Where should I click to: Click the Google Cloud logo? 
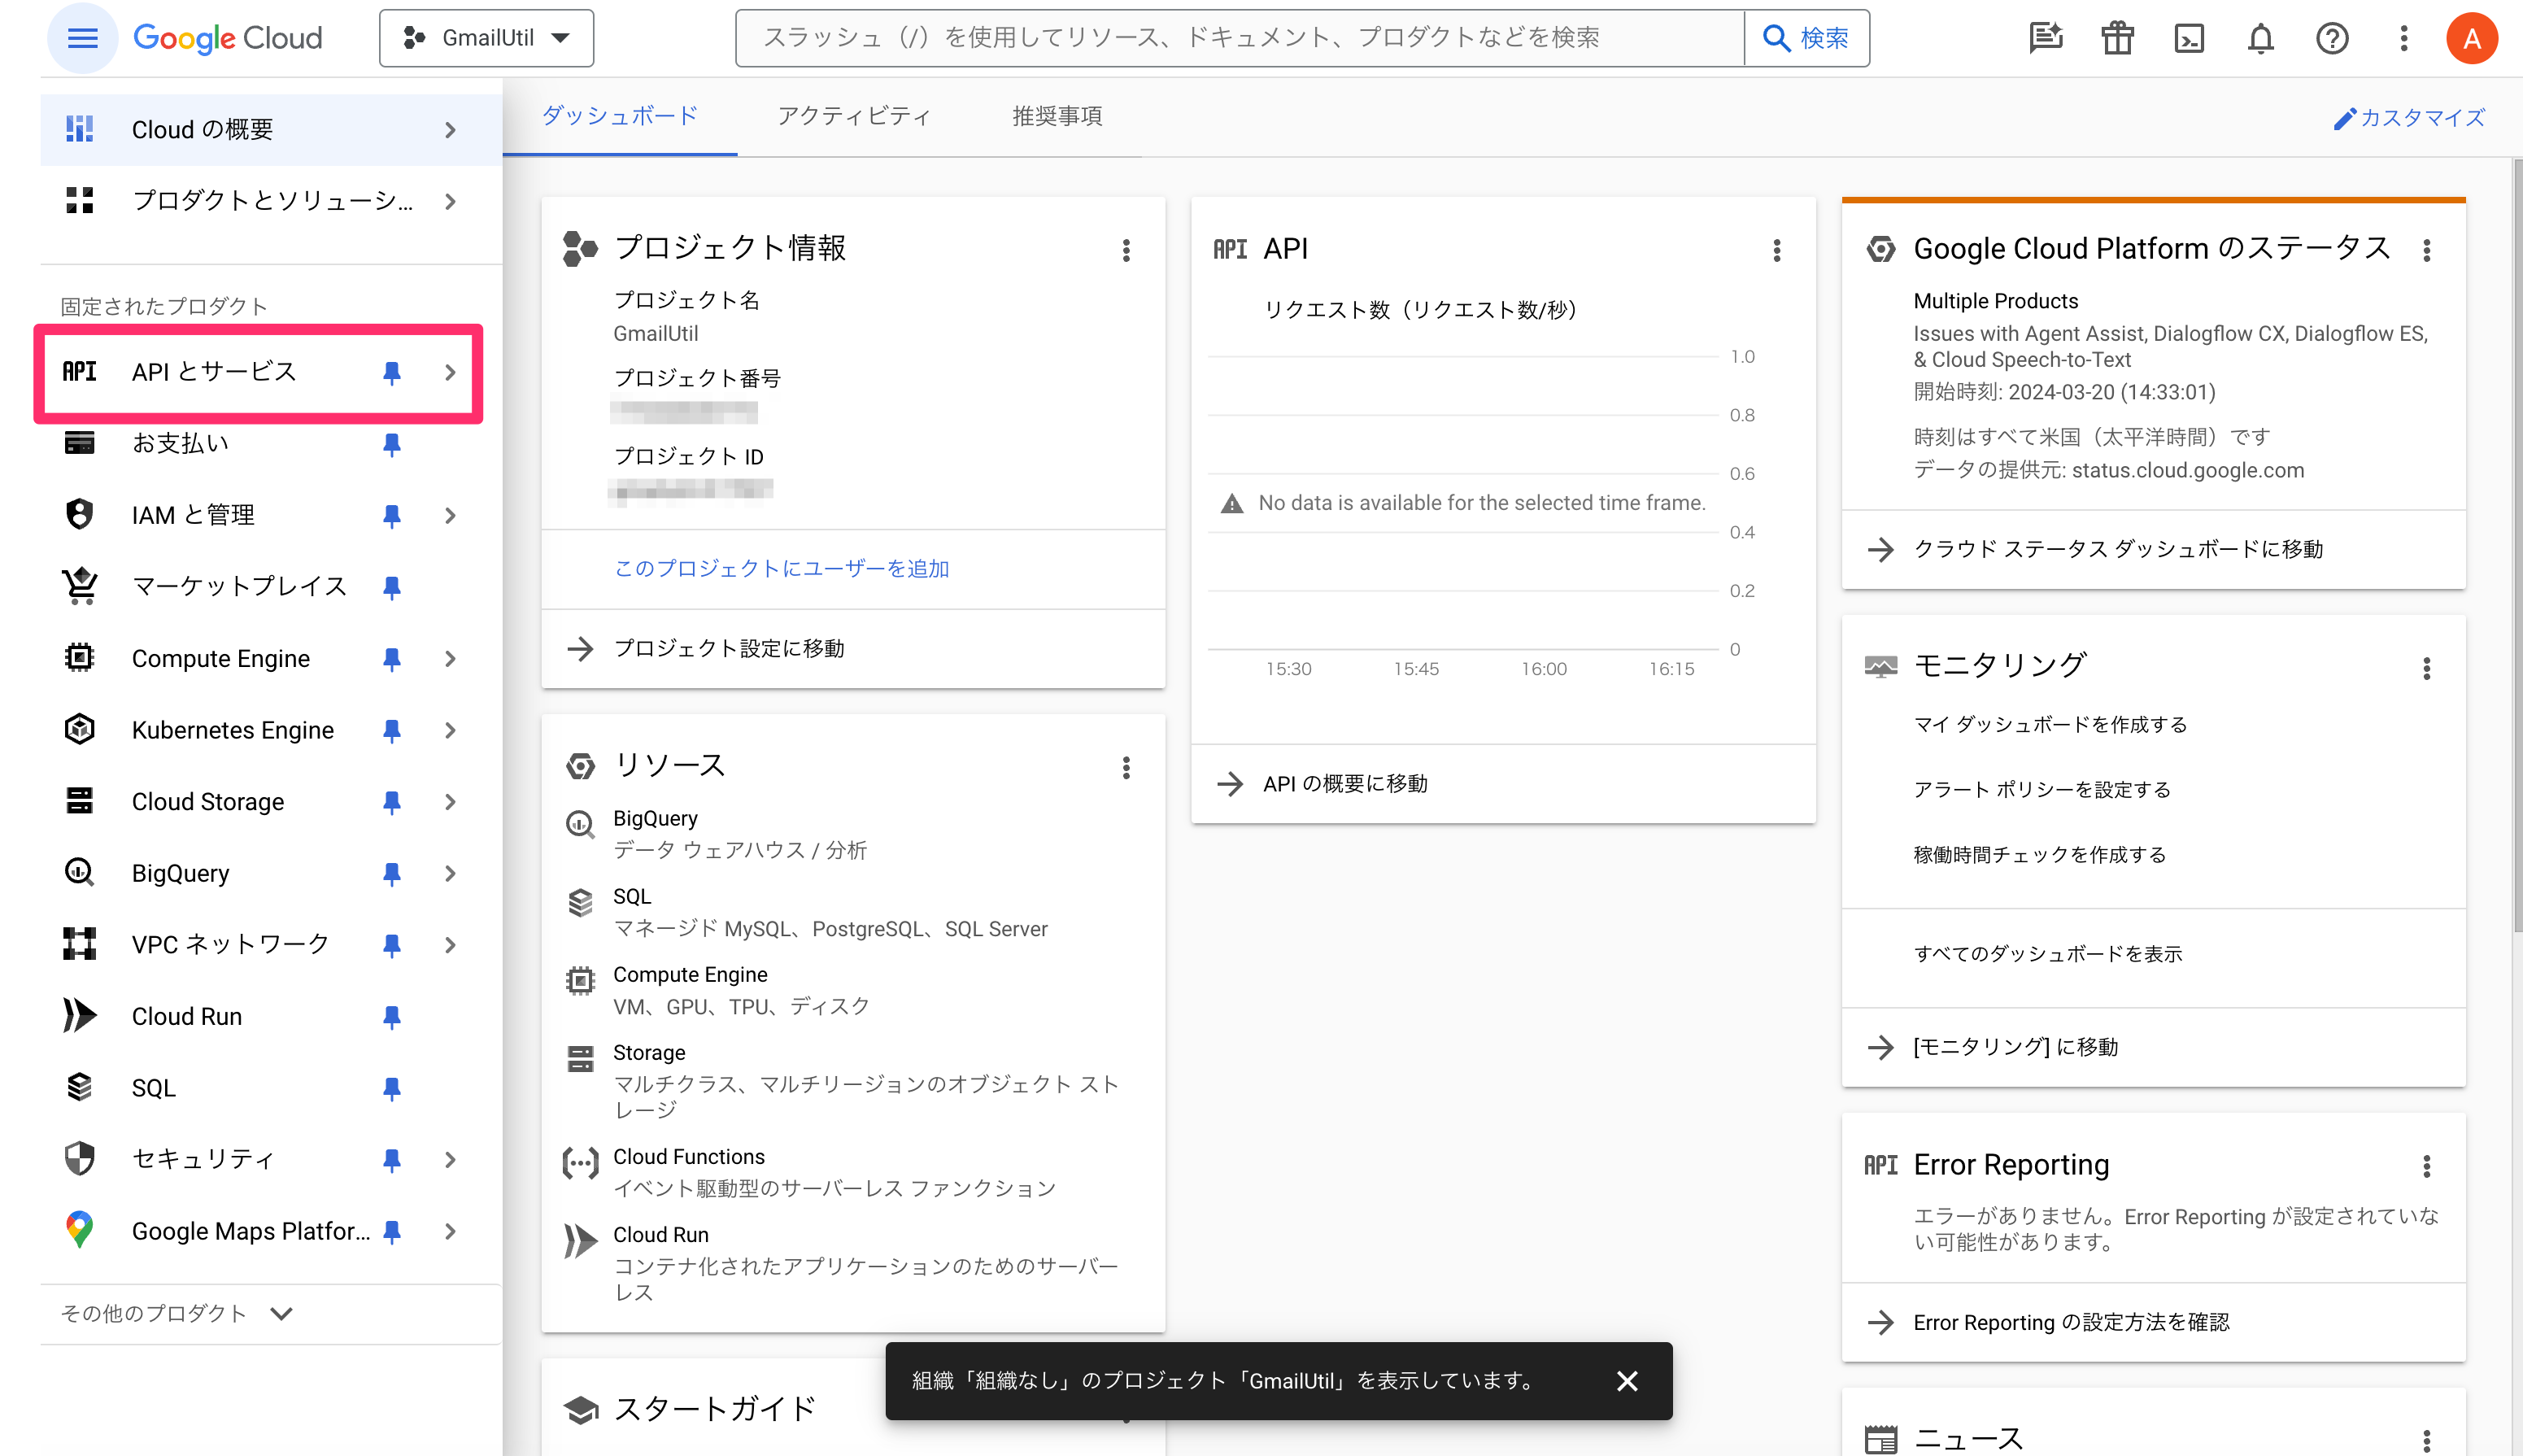click(x=227, y=38)
